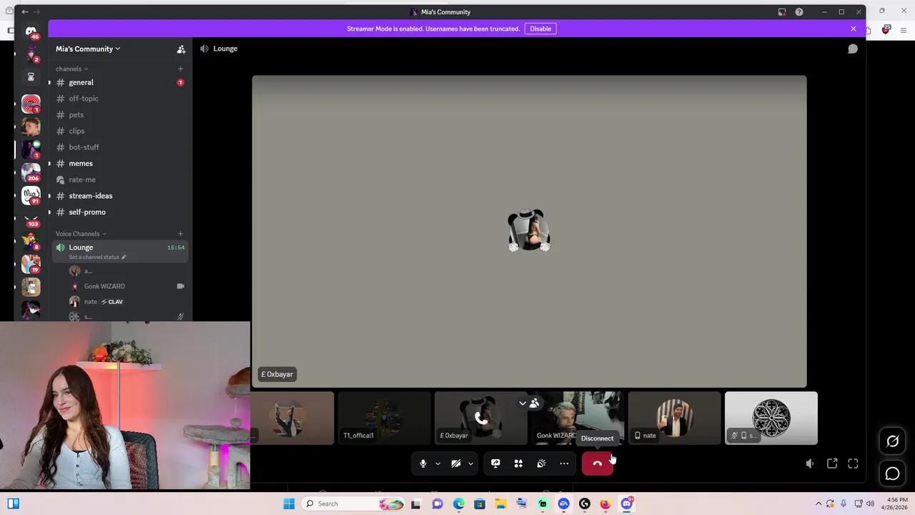
Task: Open the general text channel
Action: coord(119,82)
